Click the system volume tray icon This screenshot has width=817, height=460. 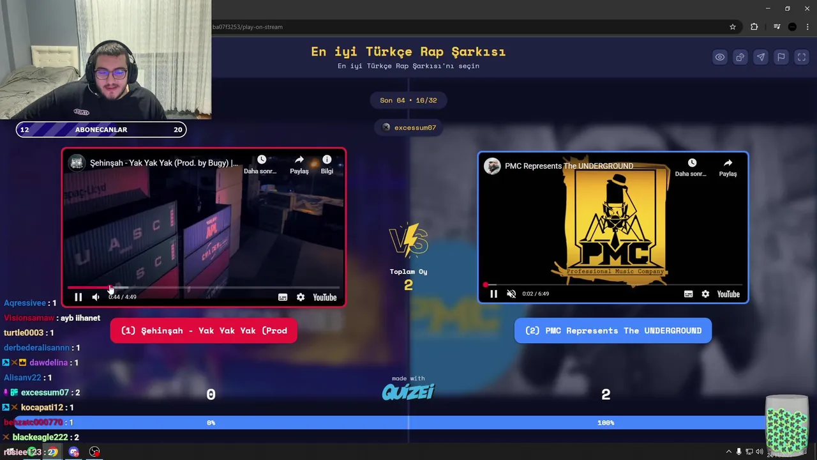pyautogui.click(x=760, y=452)
